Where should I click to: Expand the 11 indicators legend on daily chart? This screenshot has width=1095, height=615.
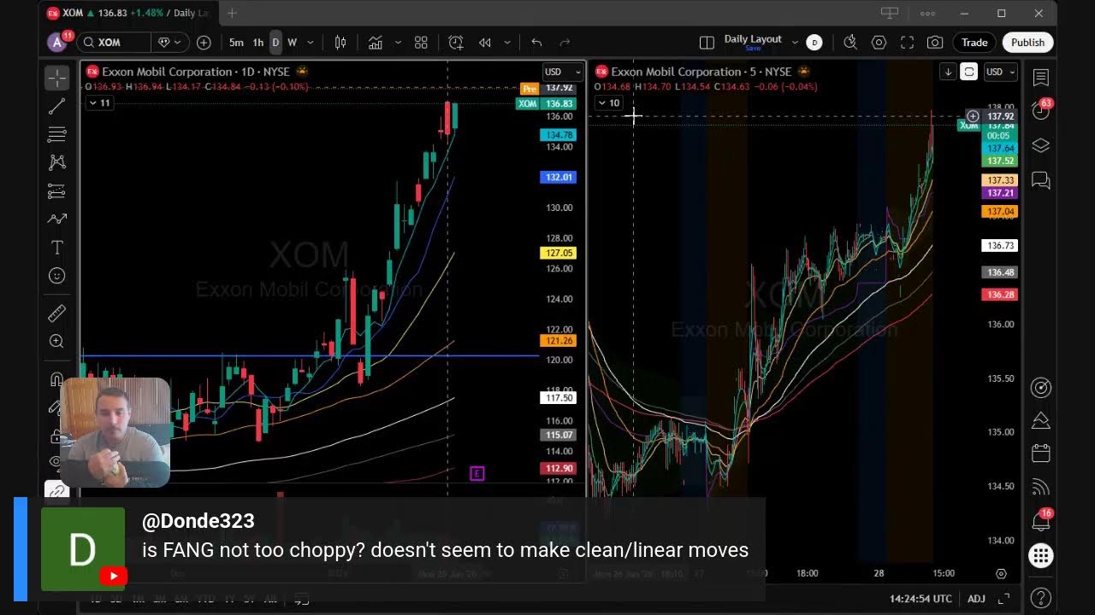pos(99,102)
